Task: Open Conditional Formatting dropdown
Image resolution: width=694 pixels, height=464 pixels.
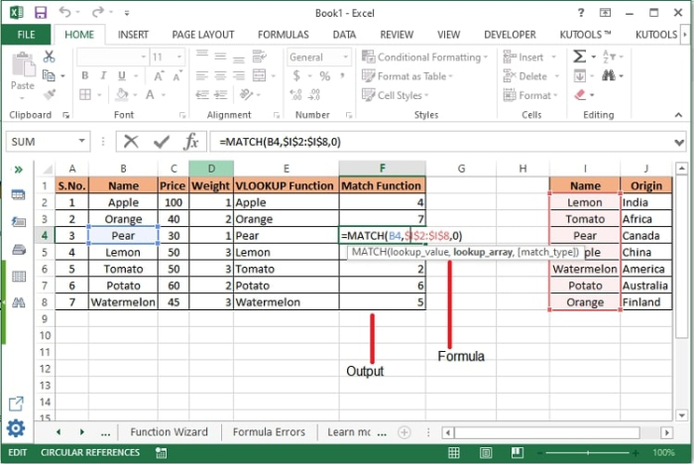Action: [x=424, y=58]
